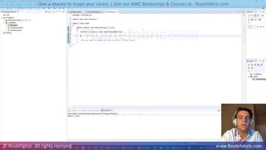The image size is (266, 150).
Task: Click the package routefabric code line
Action: (x=82, y=15)
